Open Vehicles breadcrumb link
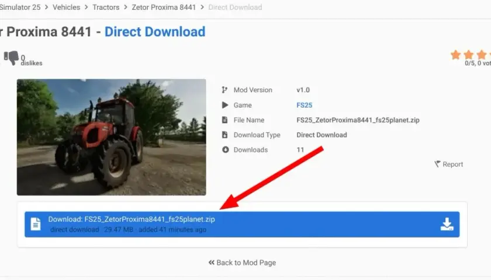This screenshot has width=491, height=280. point(66,7)
